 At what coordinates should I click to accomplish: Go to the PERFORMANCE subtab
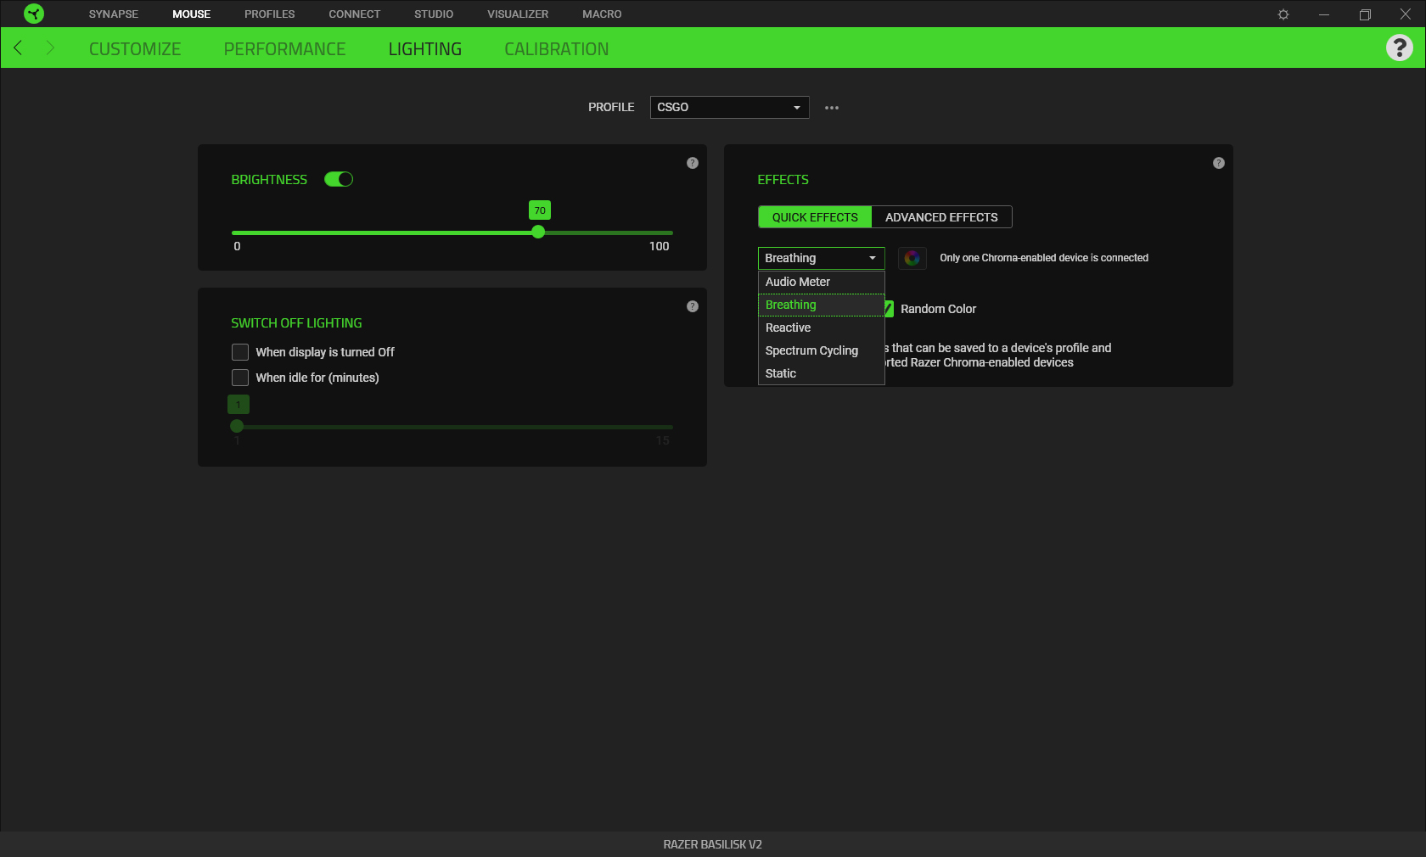[284, 49]
